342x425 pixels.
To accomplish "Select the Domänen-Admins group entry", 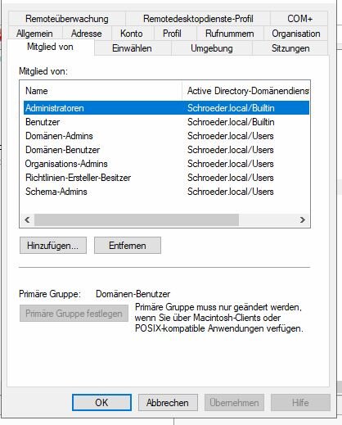I will tap(166, 136).
